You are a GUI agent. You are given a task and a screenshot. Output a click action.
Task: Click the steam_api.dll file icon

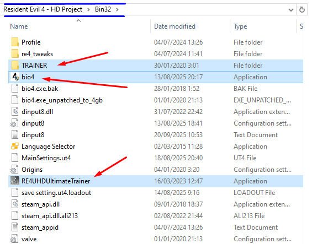(15, 204)
